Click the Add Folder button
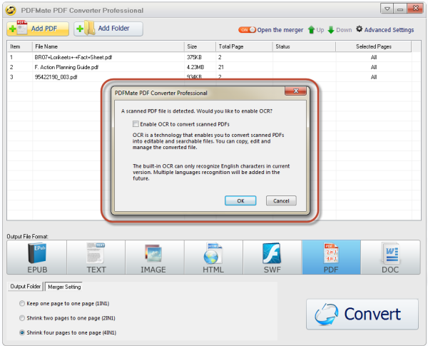Image resolution: width=428 pixels, height=346 pixels. pos(108,29)
